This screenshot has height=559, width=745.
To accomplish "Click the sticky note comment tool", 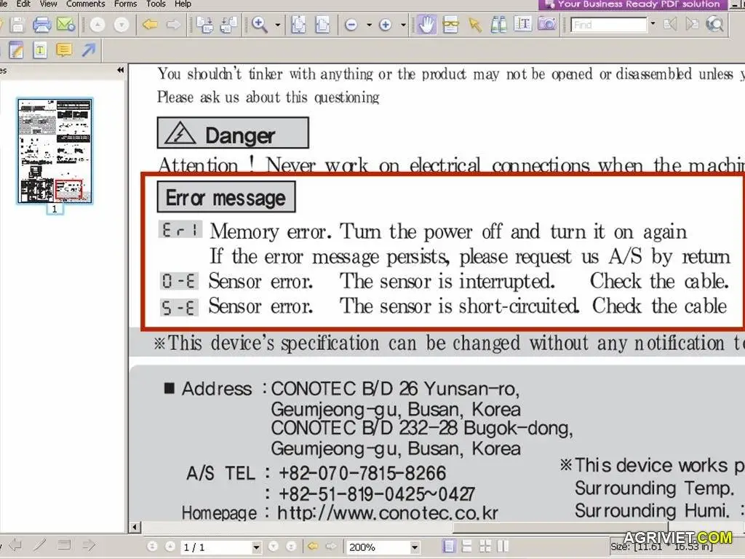I will pos(64,50).
